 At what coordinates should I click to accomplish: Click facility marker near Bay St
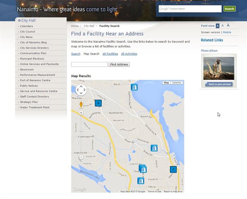(x=134, y=87)
